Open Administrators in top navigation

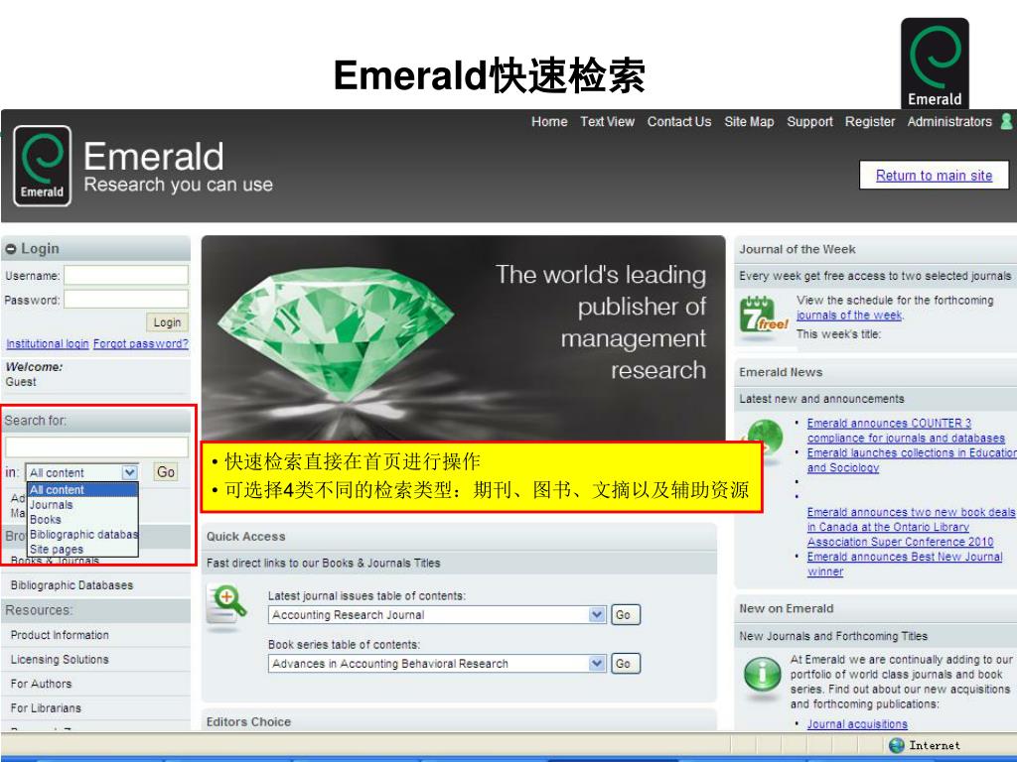pos(949,122)
